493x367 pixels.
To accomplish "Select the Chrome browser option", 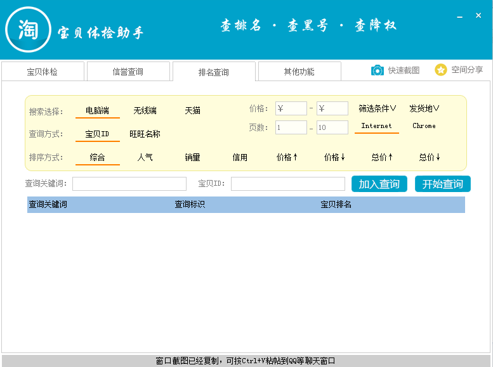I will tap(424, 126).
